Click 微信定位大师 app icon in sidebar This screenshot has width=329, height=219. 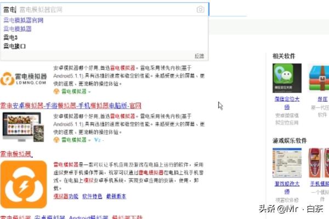click(x=287, y=78)
